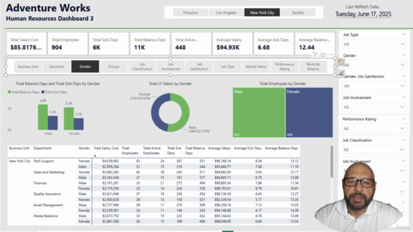Switch analysis field to Groups

(x=114, y=66)
